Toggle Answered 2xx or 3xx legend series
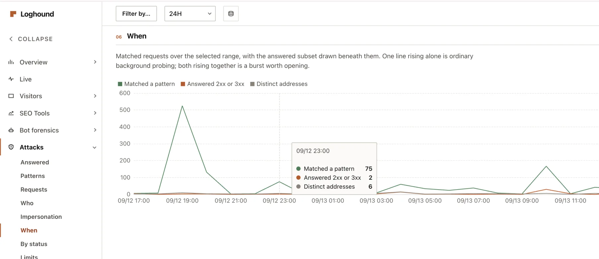The width and height of the screenshot is (599, 259). tap(212, 84)
